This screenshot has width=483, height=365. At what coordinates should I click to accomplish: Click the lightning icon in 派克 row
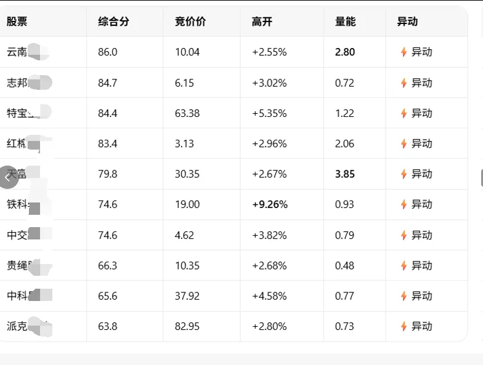(404, 326)
